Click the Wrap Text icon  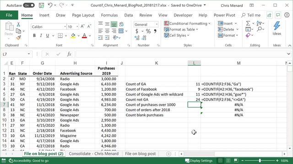coord(121,24)
